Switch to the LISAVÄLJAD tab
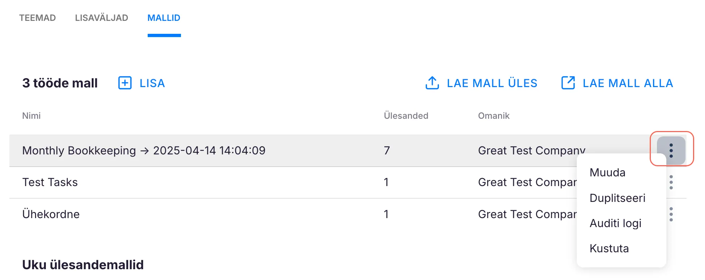Screen dimensions: 705x280 coord(101,18)
